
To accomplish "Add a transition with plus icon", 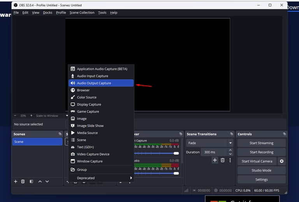I will (215, 160).
